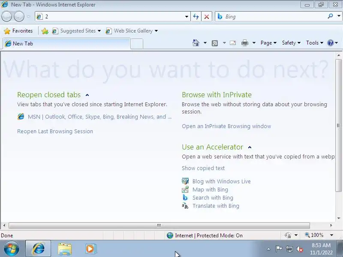Click the Read Mail icon
Viewport: 343px width, 257px height.
coord(233,43)
